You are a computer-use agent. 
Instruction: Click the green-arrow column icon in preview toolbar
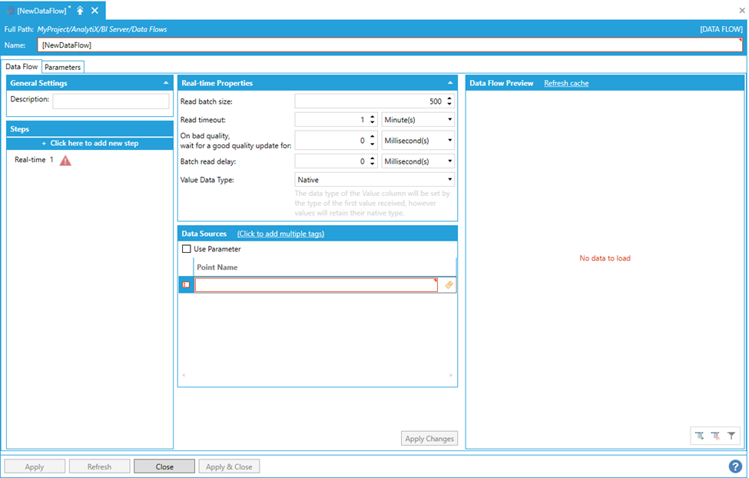[700, 436]
